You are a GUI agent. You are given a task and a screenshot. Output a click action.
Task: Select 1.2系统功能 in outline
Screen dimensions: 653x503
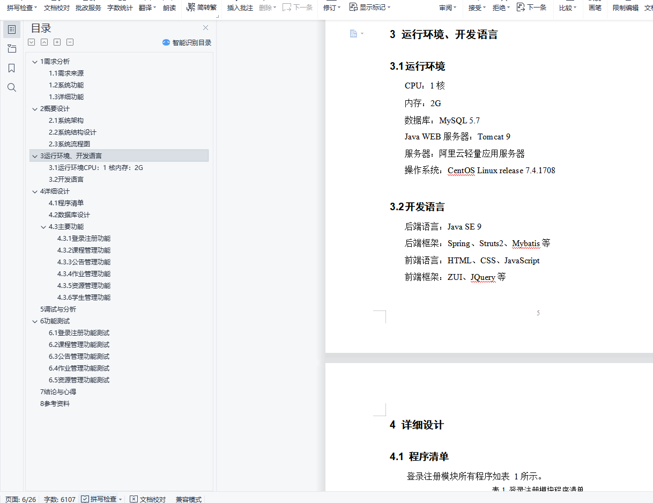66,85
